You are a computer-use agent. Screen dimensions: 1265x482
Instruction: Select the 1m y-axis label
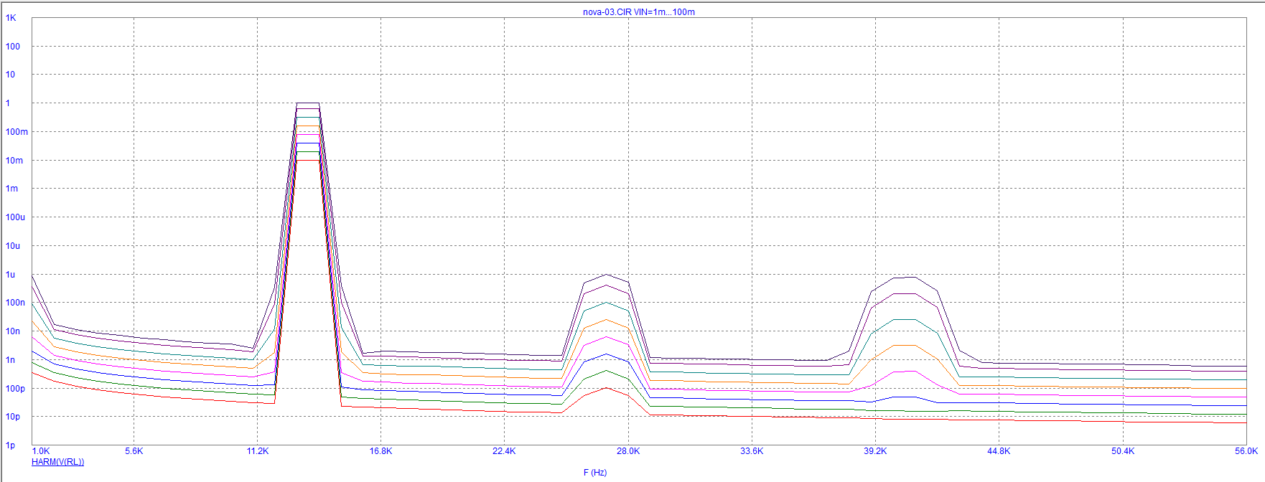click(x=12, y=189)
